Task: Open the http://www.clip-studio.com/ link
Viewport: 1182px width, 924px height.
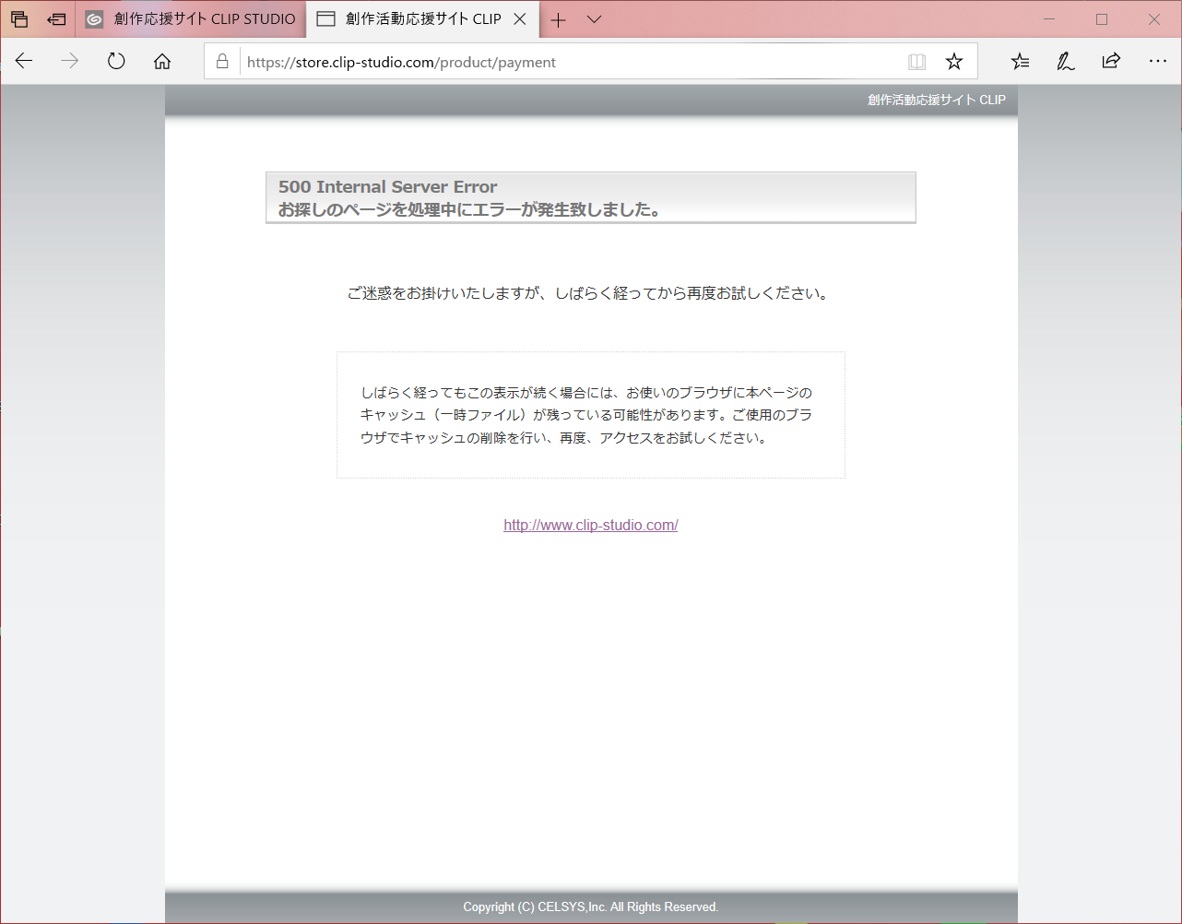Action: click(x=590, y=526)
